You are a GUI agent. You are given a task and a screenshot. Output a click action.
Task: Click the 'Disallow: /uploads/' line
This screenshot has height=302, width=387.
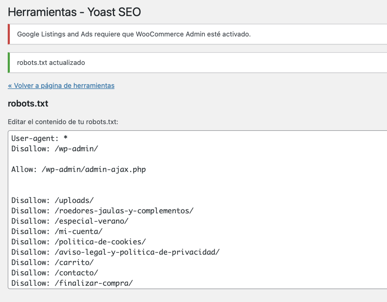[53, 200]
